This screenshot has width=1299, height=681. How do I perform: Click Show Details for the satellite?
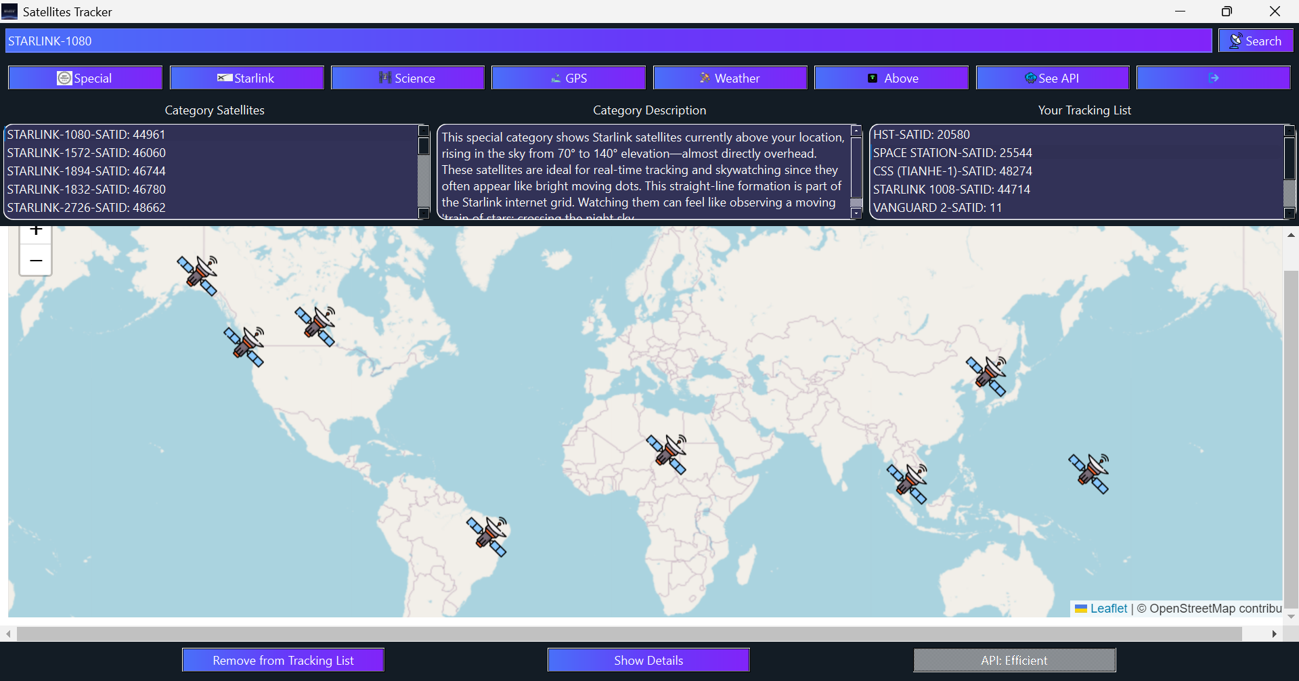[x=648, y=659]
